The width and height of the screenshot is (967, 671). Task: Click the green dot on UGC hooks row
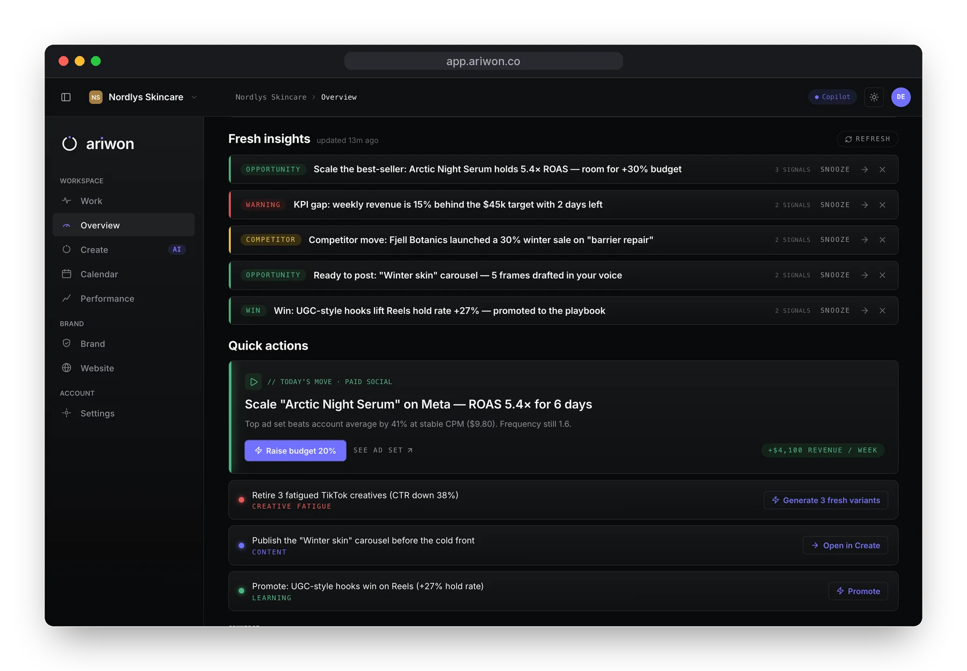(242, 591)
